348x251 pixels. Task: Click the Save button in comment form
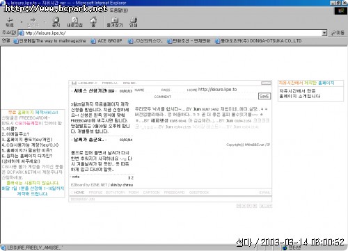pos(264,96)
